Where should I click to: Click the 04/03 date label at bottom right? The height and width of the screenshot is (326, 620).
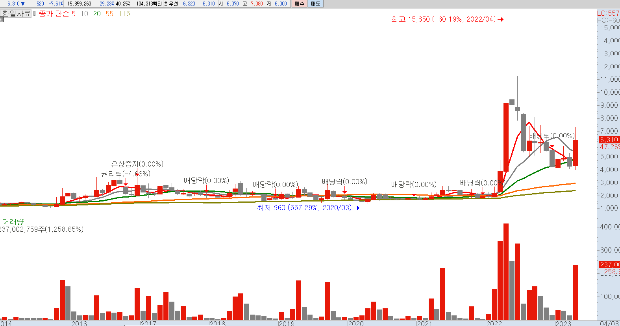609,323
